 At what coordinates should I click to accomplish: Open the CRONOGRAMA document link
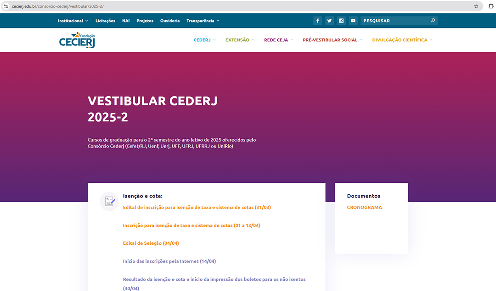pos(364,208)
